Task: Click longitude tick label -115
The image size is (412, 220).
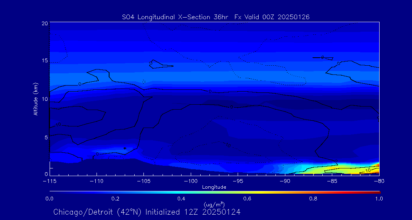Action: point(50,181)
